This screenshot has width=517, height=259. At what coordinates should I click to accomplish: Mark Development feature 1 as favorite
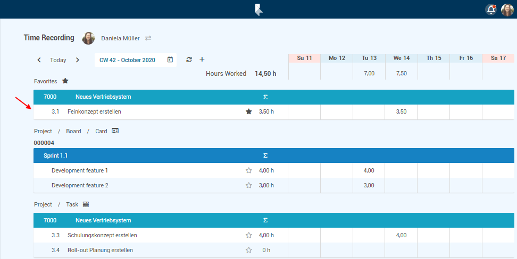point(248,170)
